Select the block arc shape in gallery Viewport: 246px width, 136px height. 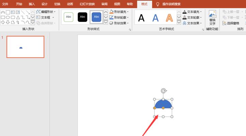3,12
